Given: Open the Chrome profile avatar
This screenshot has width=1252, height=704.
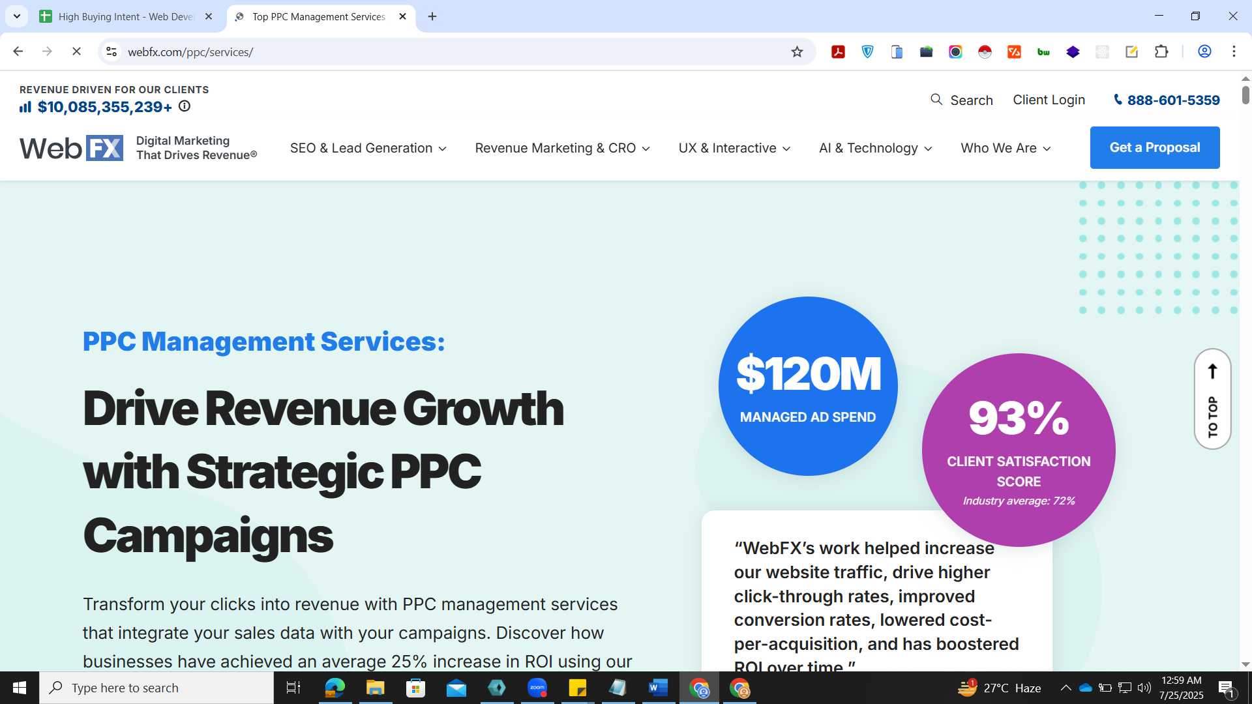Looking at the screenshot, I should pyautogui.click(x=1205, y=51).
